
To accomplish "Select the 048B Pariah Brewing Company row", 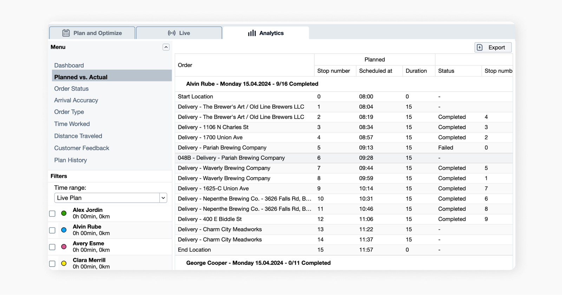I will tap(231, 158).
